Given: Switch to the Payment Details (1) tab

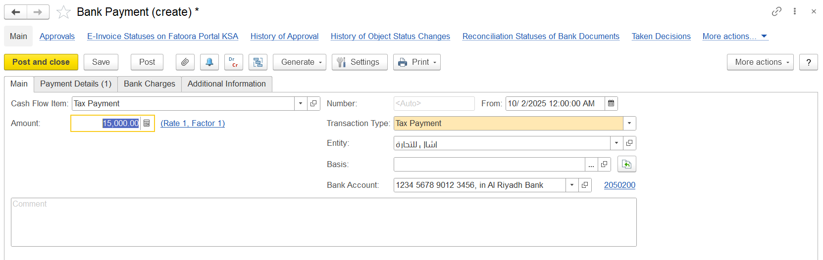Looking at the screenshot, I should [x=76, y=84].
